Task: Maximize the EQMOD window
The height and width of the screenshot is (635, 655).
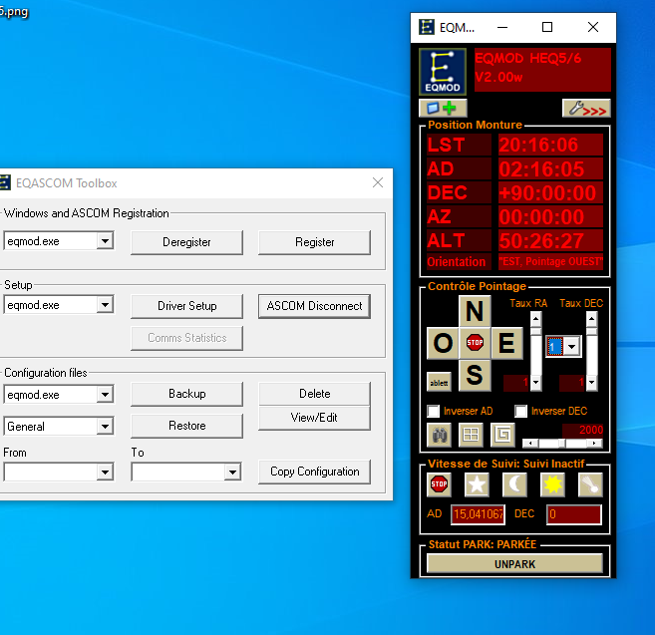Action: coord(547,27)
